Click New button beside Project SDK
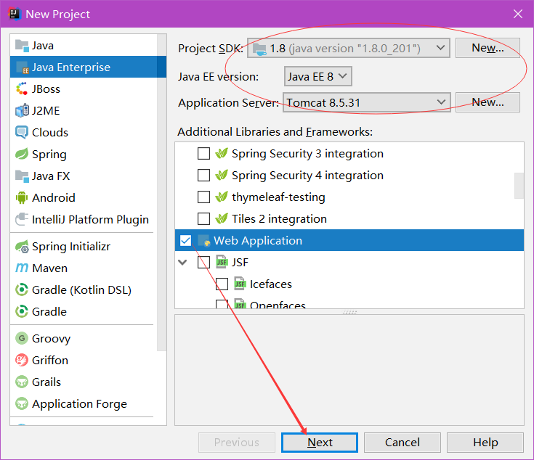This screenshot has width=534, height=460. (x=488, y=48)
